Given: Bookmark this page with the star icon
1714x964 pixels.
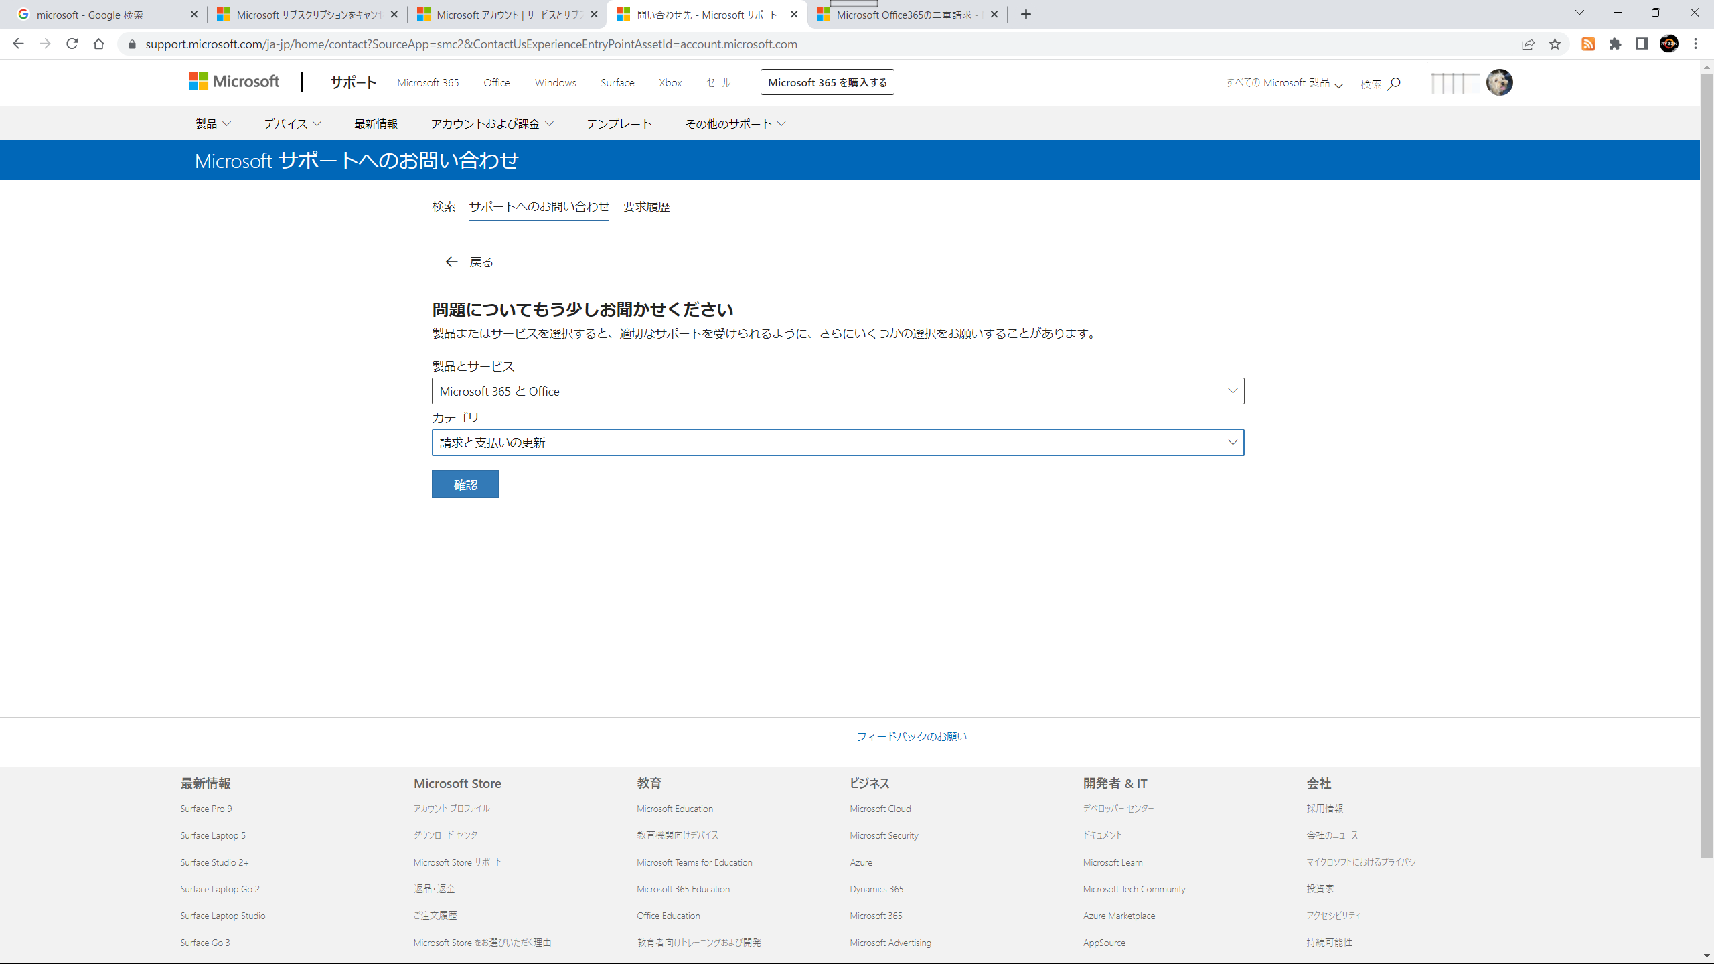Looking at the screenshot, I should [1555, 44].
